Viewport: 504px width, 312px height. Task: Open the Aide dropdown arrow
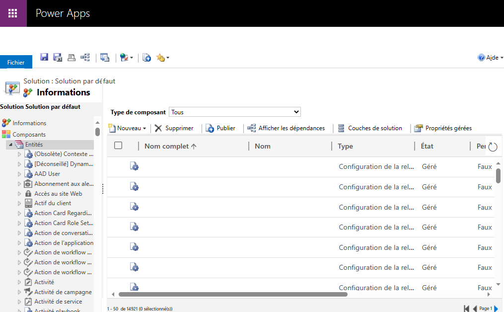(x=502, y=58)
